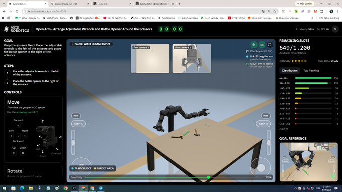
Task: Open the Tất cả dấu trang bookmarks folder
Action: coord(329,18)
